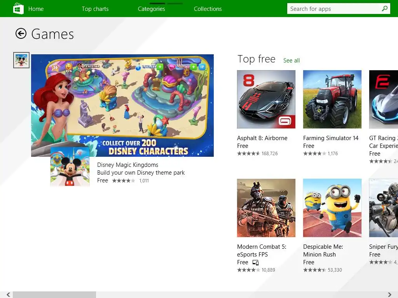Click Build your own Disney theme park text
398x298 pixels.
(x=141, y=173)
